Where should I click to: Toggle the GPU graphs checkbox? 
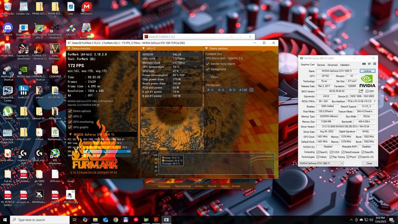70,127
